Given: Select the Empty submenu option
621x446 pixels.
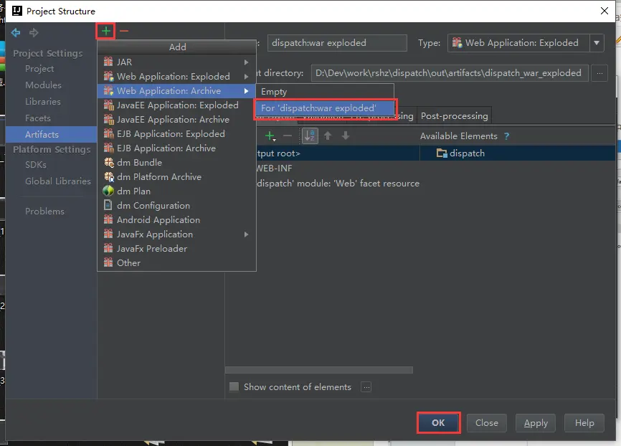Looking at the screenshot, I should pos(325,92).
